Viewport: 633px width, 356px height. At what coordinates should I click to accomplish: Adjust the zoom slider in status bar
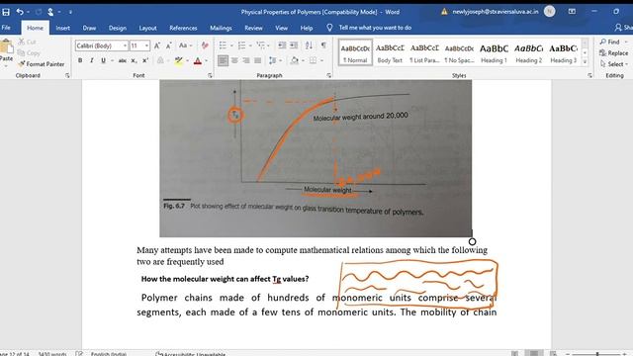597,354
